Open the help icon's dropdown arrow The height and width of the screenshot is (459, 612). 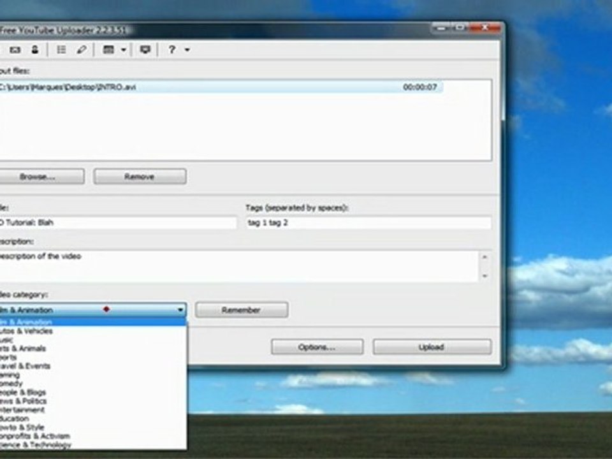(187, 50)
